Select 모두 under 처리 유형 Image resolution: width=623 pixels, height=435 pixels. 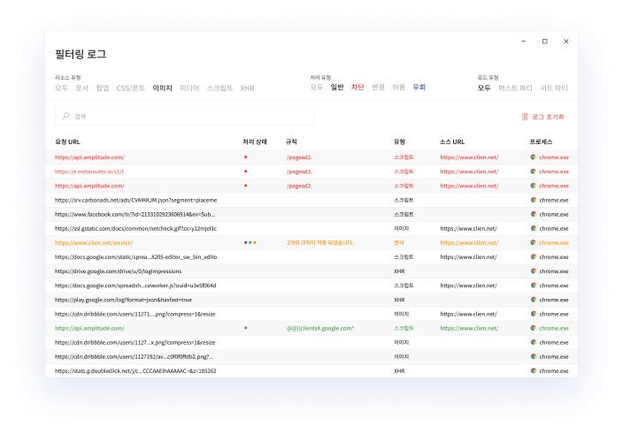click(x=317, y=87)
